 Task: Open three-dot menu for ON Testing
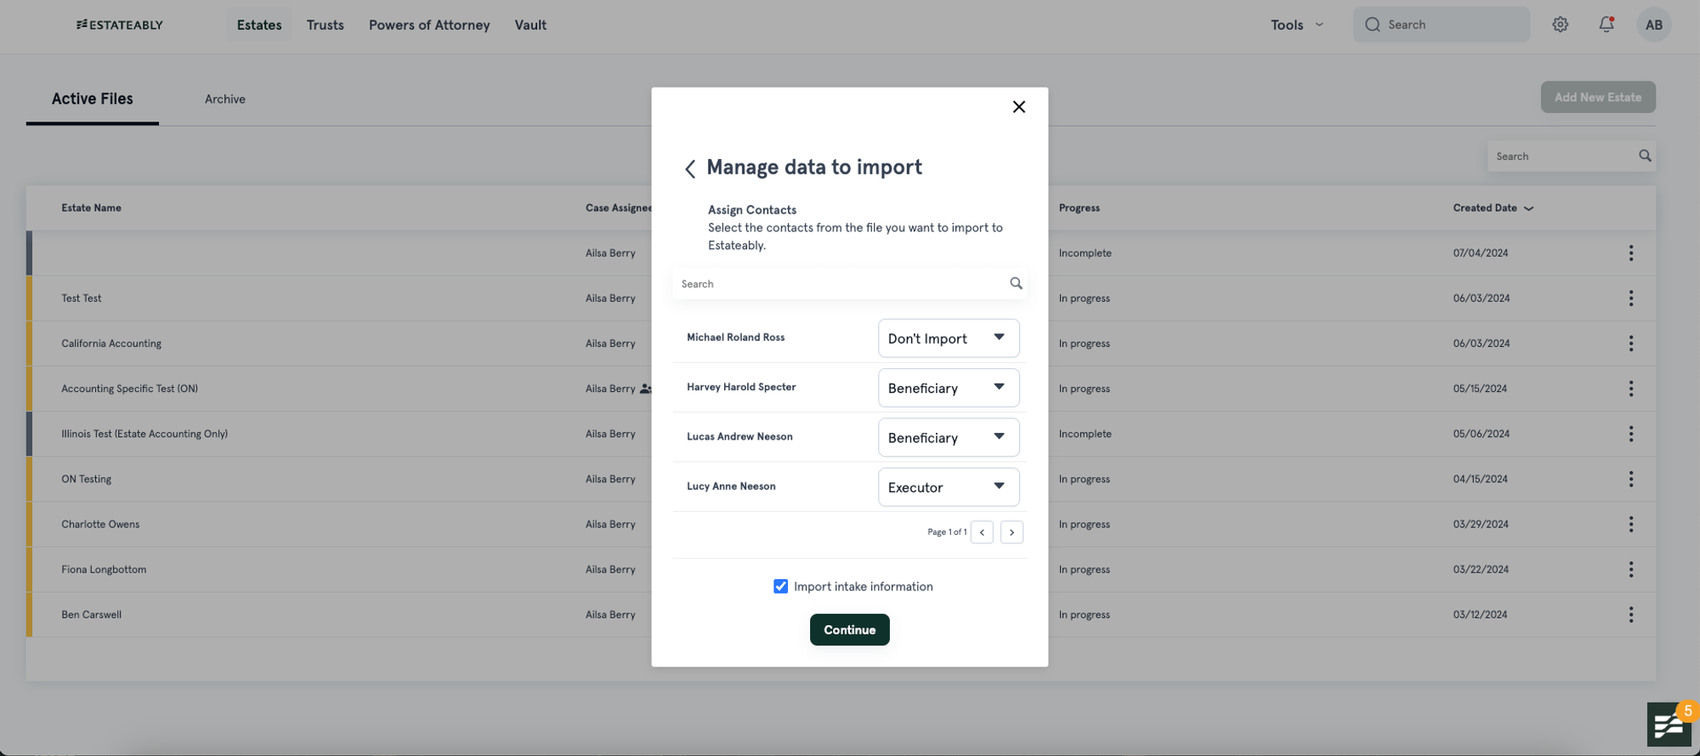pyautogui.click(x=1630, y=479)
